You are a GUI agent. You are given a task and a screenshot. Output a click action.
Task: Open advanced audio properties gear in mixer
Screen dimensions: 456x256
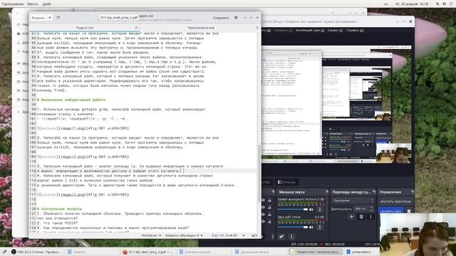click(x=281, y=237)
